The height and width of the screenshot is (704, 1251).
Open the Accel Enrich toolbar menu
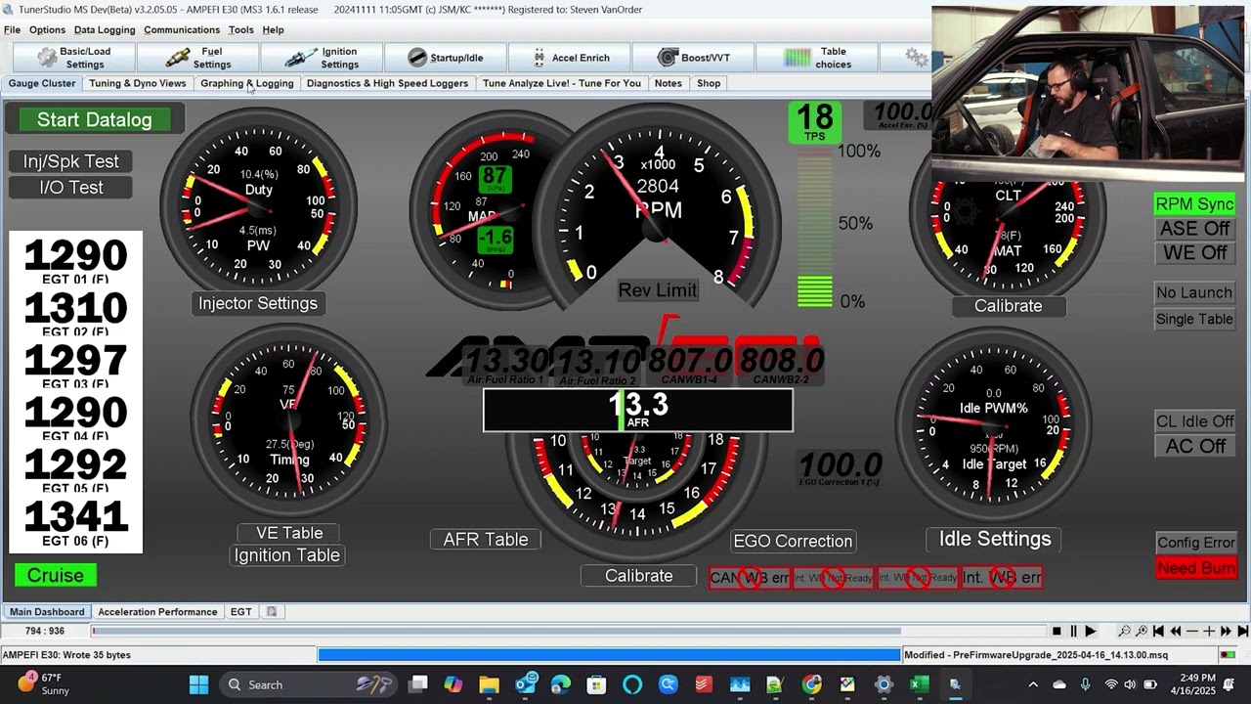coord(570,58)
